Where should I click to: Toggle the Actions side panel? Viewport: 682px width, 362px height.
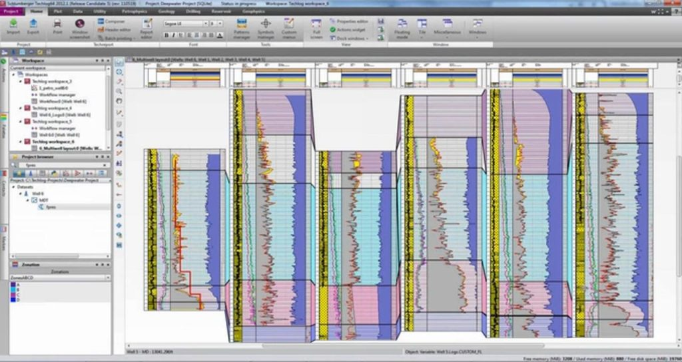point(3,69)
